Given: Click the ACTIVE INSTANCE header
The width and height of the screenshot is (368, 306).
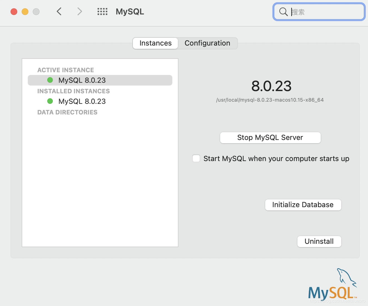Looking at the screenshot, I should tap(66, 70).
